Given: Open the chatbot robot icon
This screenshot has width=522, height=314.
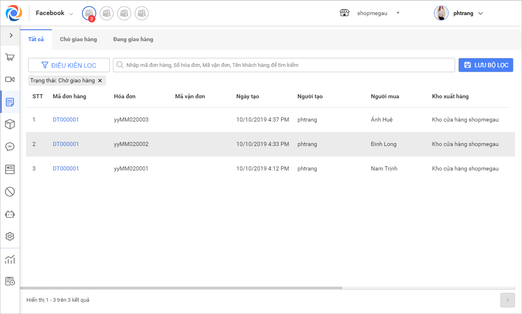Looking at the screenshot, I should click(10, 214).
